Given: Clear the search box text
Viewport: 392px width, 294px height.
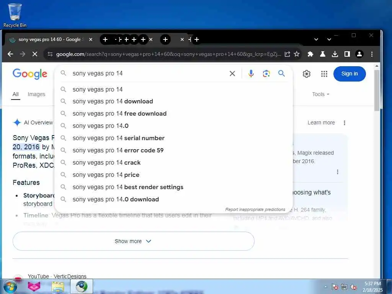Looking at the screenshot, I should click(232, 73).
